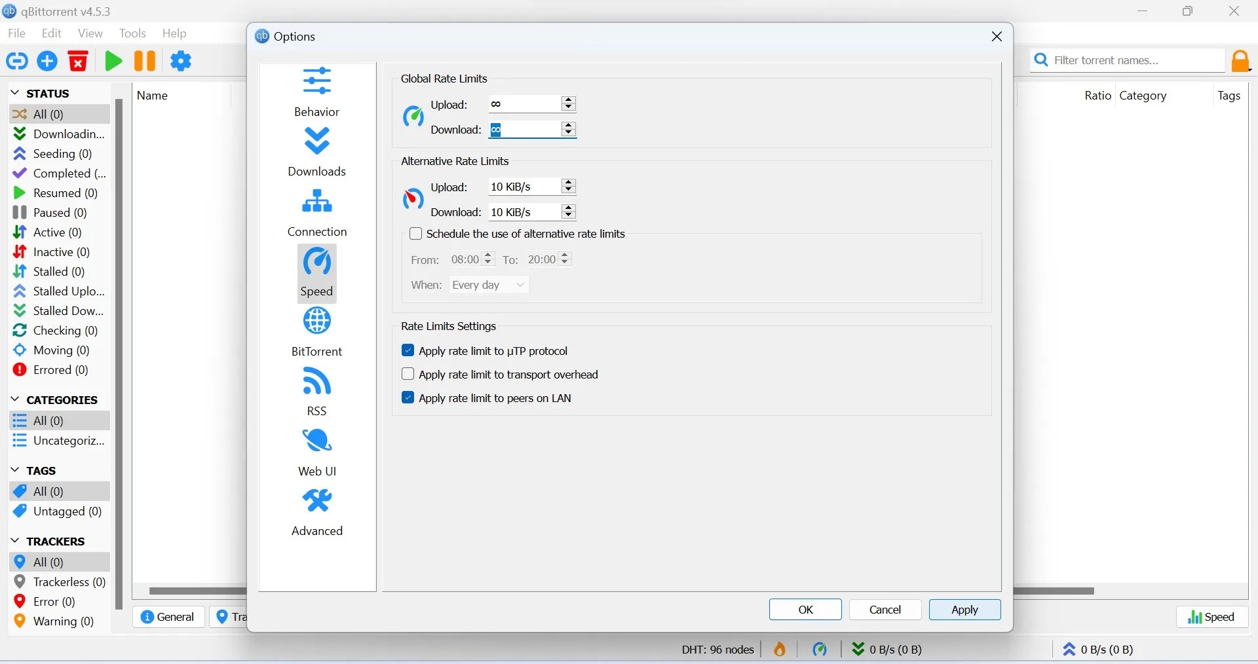Switch to the General tab

(x=168, y=616)
